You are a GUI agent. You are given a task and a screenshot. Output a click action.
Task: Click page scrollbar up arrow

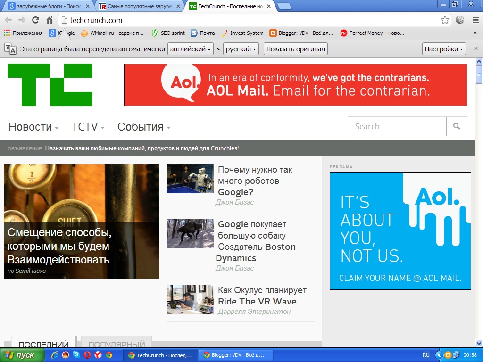click(479, 62)
